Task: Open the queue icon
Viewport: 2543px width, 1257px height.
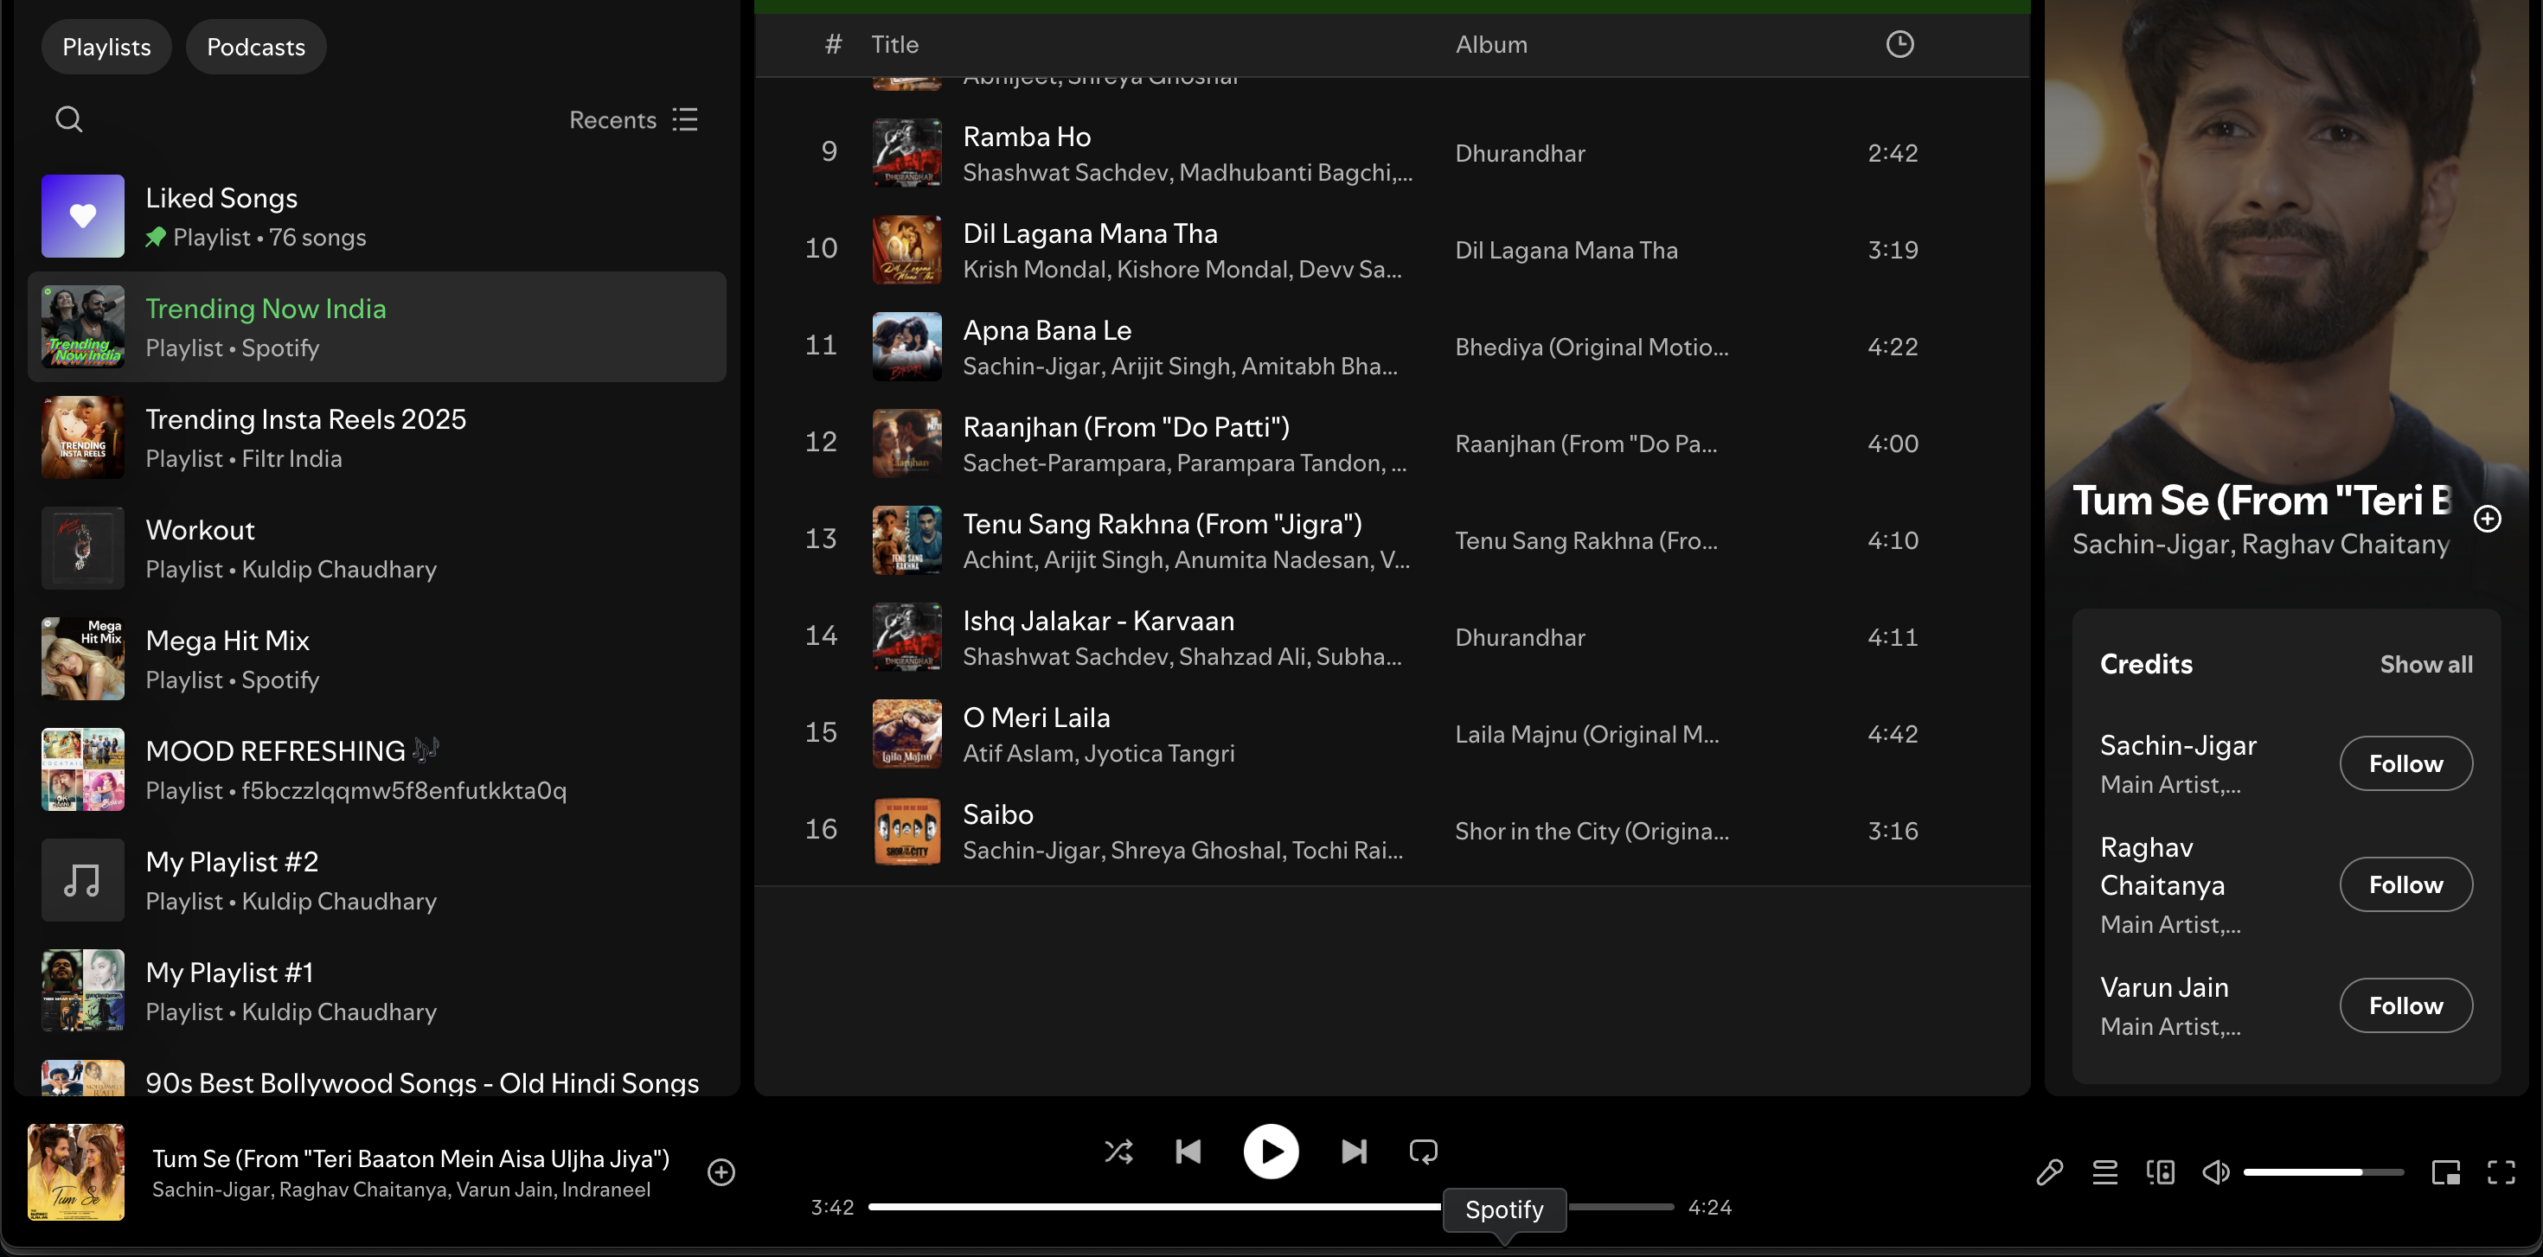Action: [x=2104, y=1172]
